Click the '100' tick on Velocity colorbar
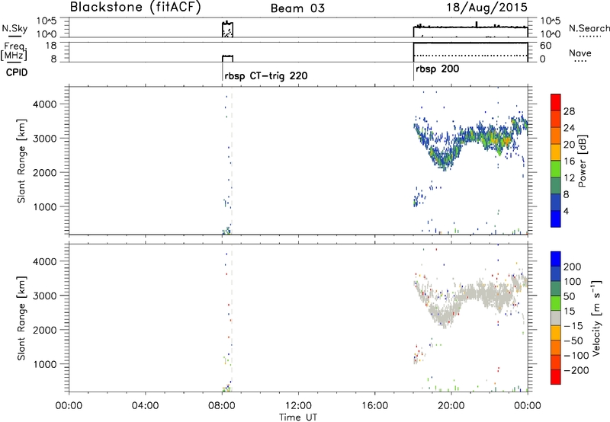Image resolution: width=610 pixels, height=422 pixels. (573, 282)
